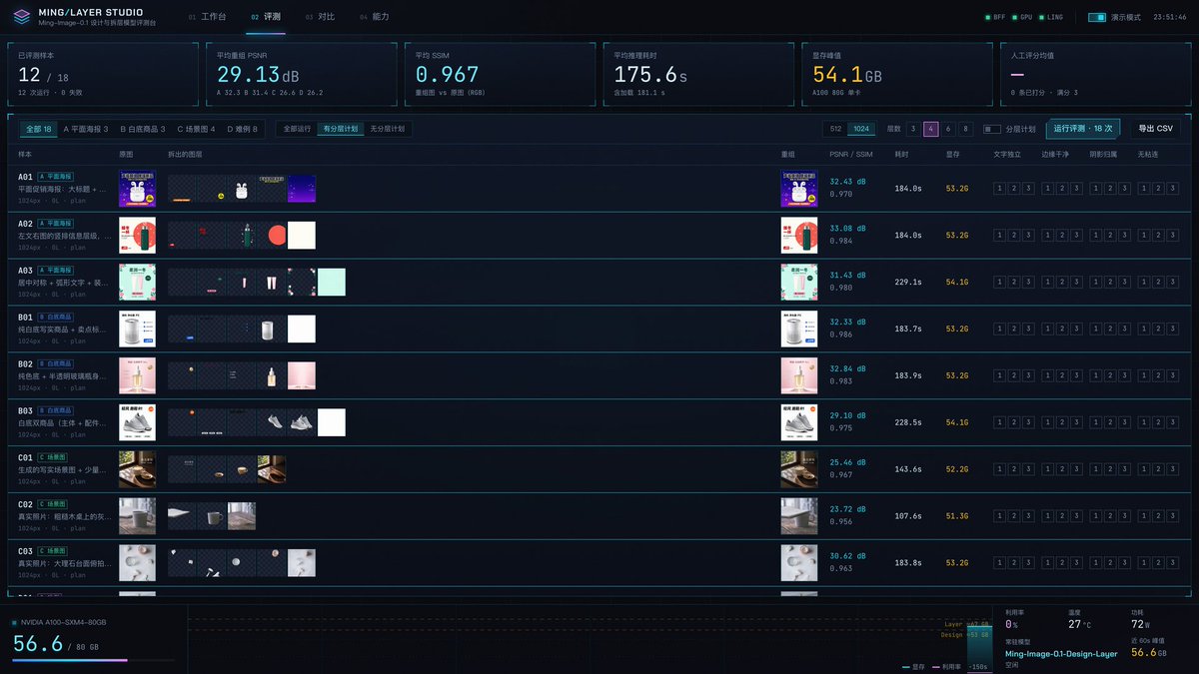Rate C01 无粘连 score 1
Screen dimensions: 1199x674
tap(1144, 469)
